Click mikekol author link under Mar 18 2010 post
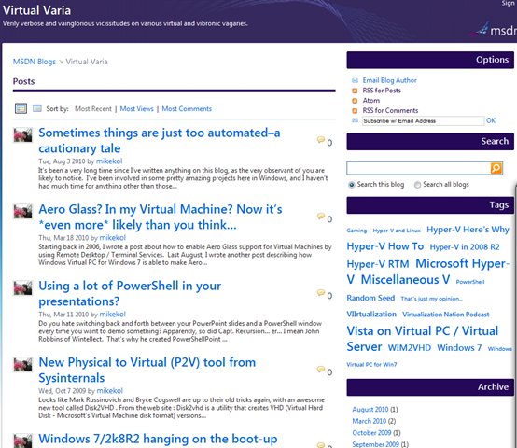517x448 pixels. click(112, 238)
